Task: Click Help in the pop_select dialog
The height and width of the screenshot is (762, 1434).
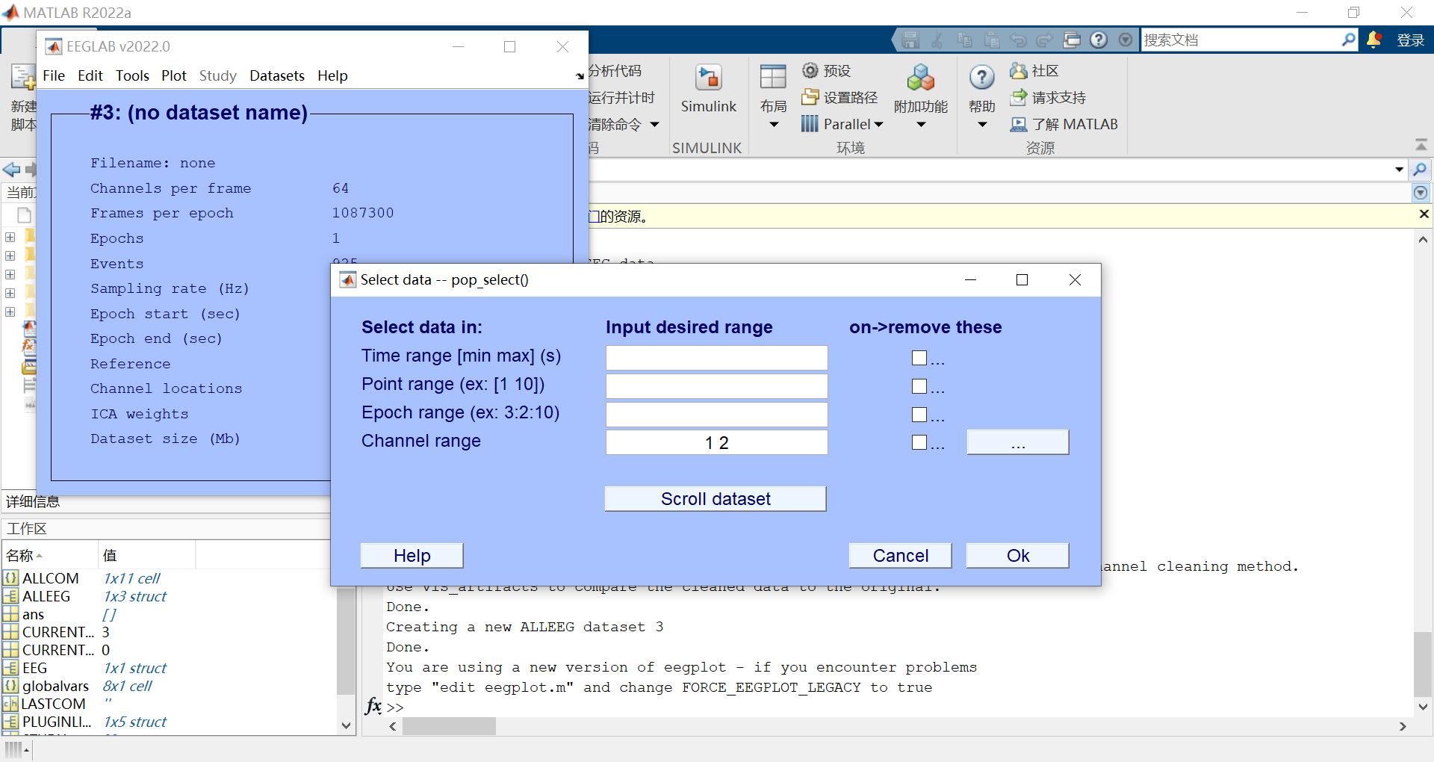Action: pos(412,556)
